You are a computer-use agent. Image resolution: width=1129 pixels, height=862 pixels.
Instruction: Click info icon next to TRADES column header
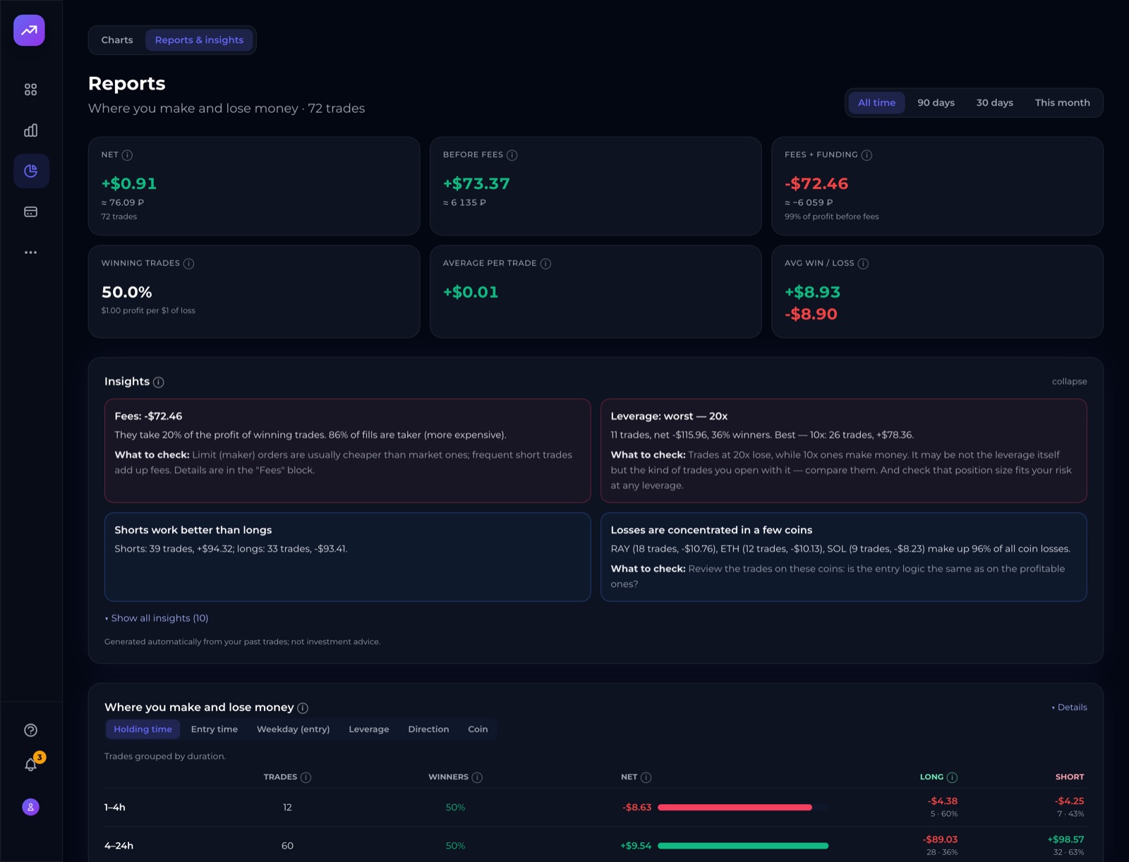(x=306, y=777)
